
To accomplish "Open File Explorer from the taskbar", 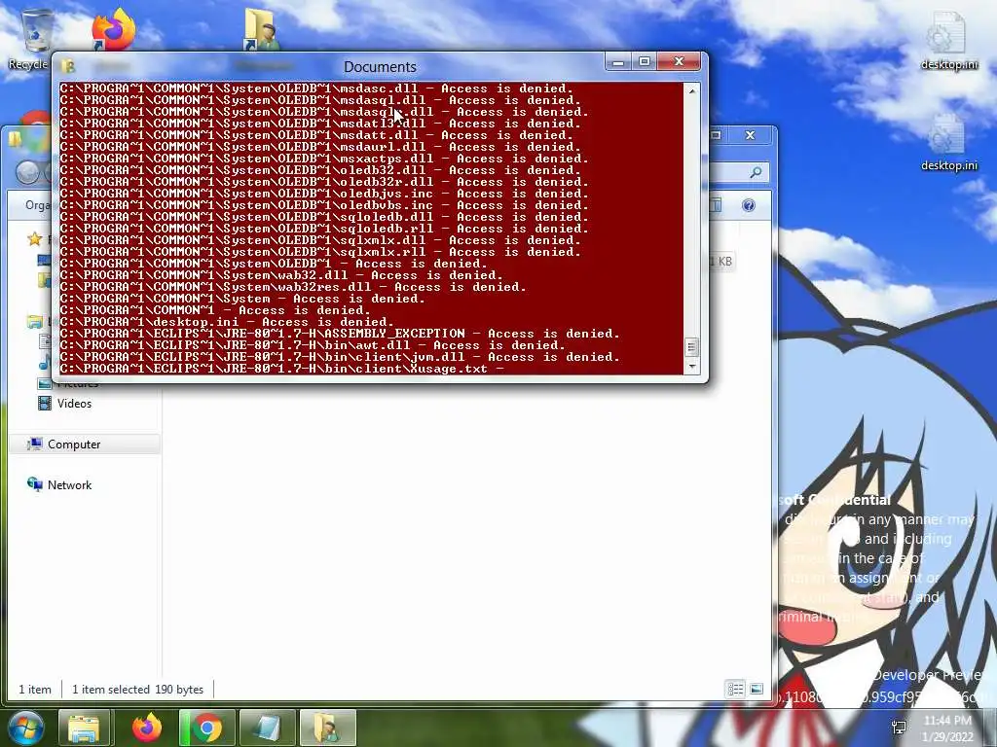I will pyautogui.click(x=84, y=728).
